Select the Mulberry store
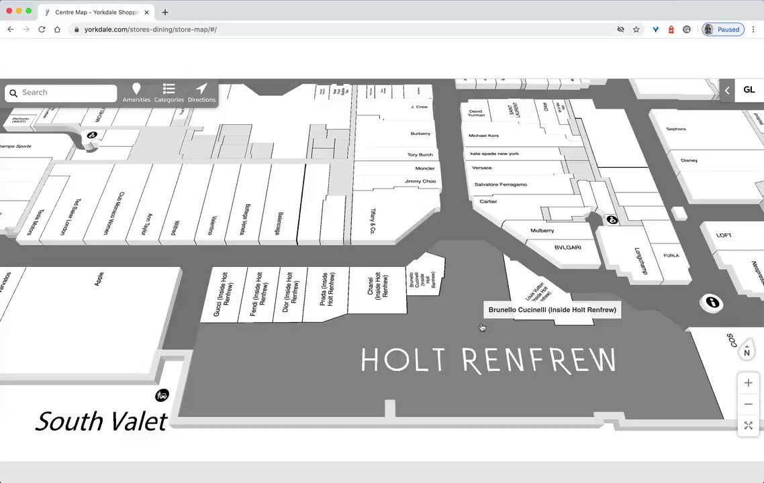Screen dimensions: 764x483 click(x=542, y=231)
